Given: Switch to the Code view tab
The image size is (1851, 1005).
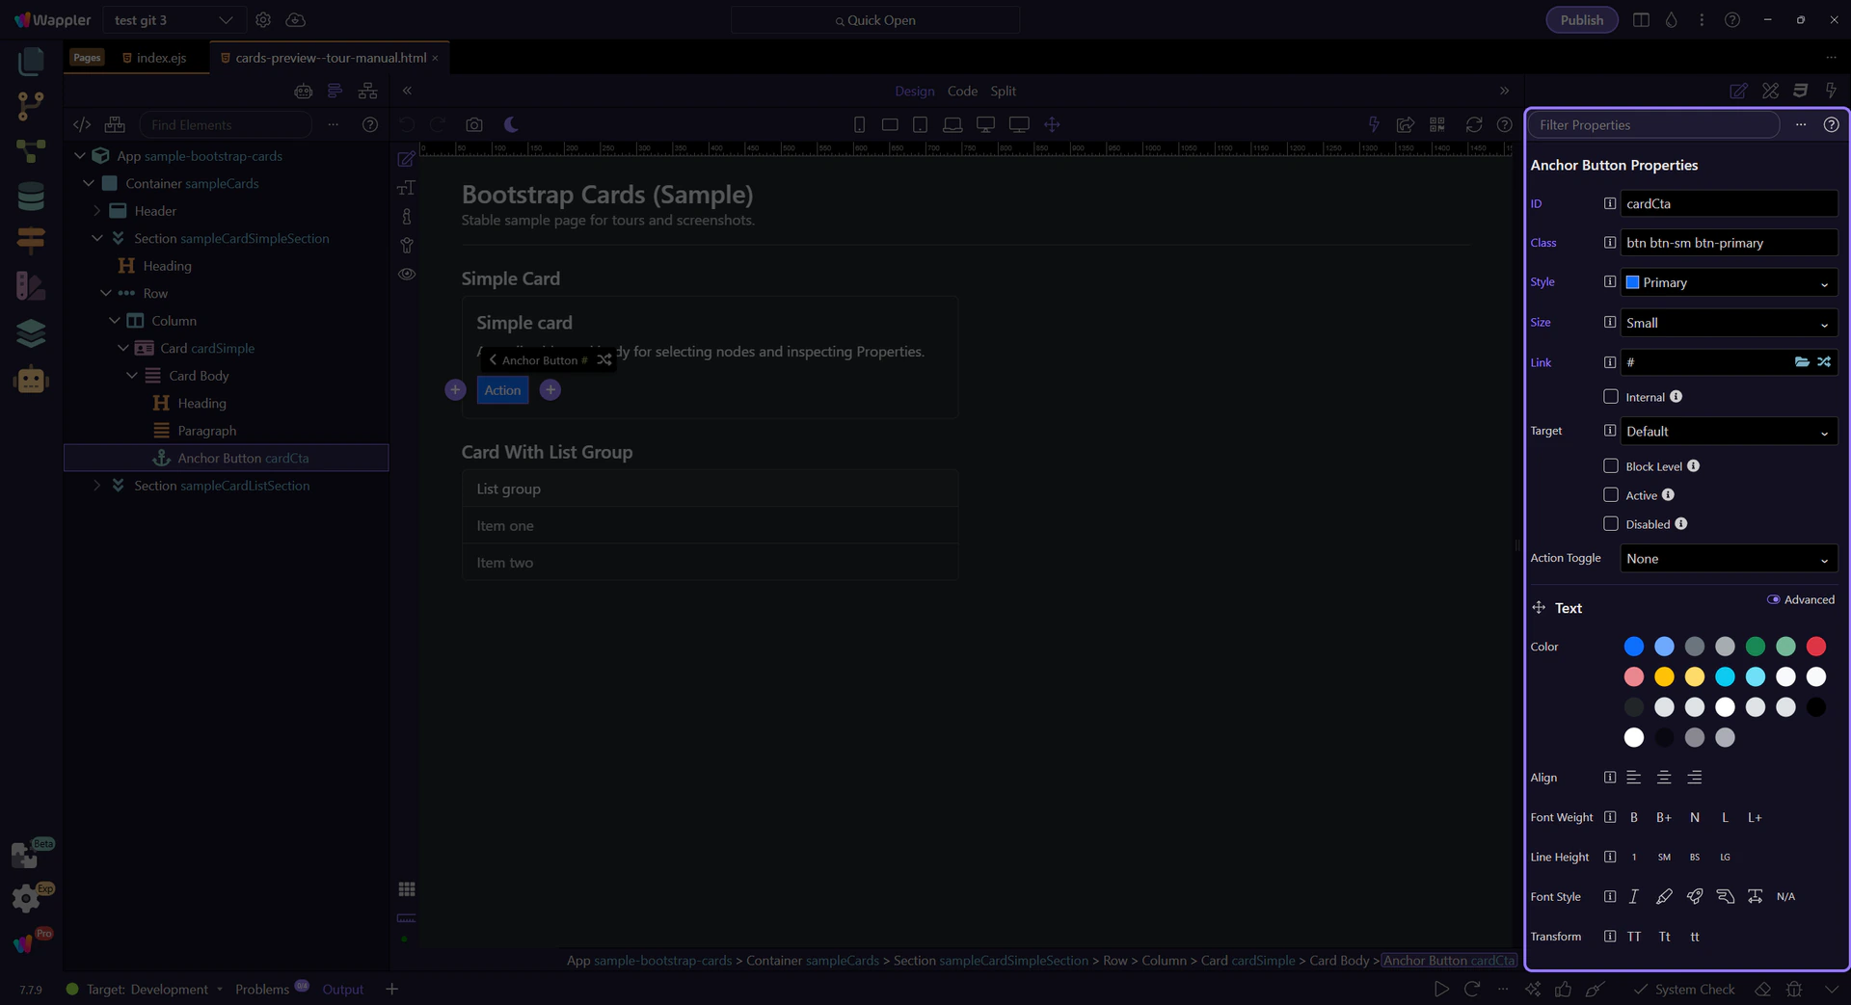Looking at the screenshot, I should pyautogui.click(x=961, y=92).
